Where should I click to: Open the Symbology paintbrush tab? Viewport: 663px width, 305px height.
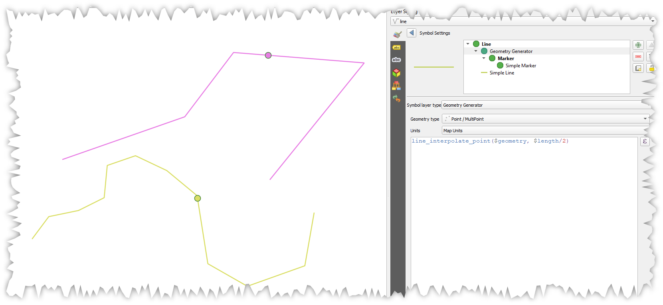(x=397, y=35)
